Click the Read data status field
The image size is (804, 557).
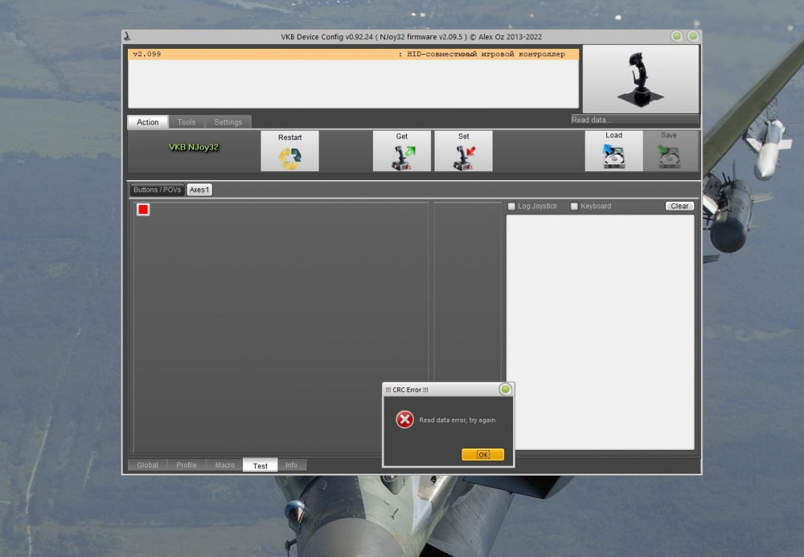[x=635, y=120]
